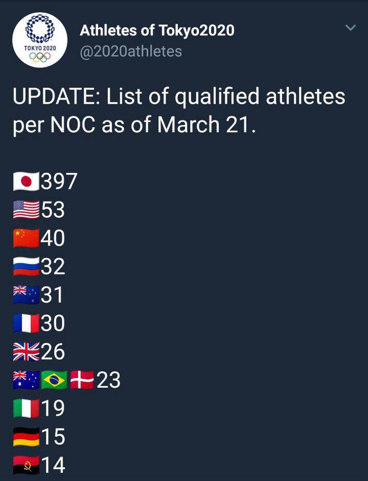The height and width of the screenshot is (481, 368).
Task: Click the New Zealand flag next to 31
Action: pyautogui.click(x=26, y=295)
